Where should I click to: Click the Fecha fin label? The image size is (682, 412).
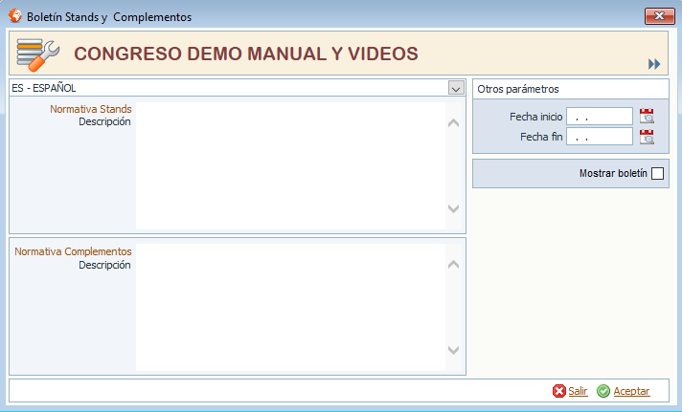coord(541,137)
